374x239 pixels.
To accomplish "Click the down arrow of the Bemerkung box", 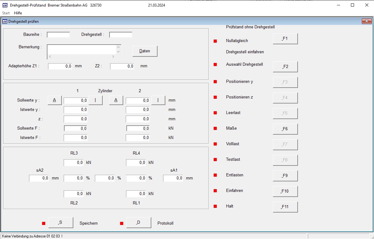I will [x=118, y=51].
